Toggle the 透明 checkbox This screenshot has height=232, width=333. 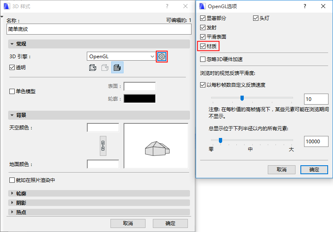(12, 68)
